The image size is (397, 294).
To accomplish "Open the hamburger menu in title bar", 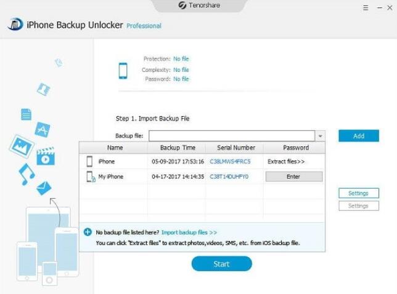I will click(x=366, y=8).
